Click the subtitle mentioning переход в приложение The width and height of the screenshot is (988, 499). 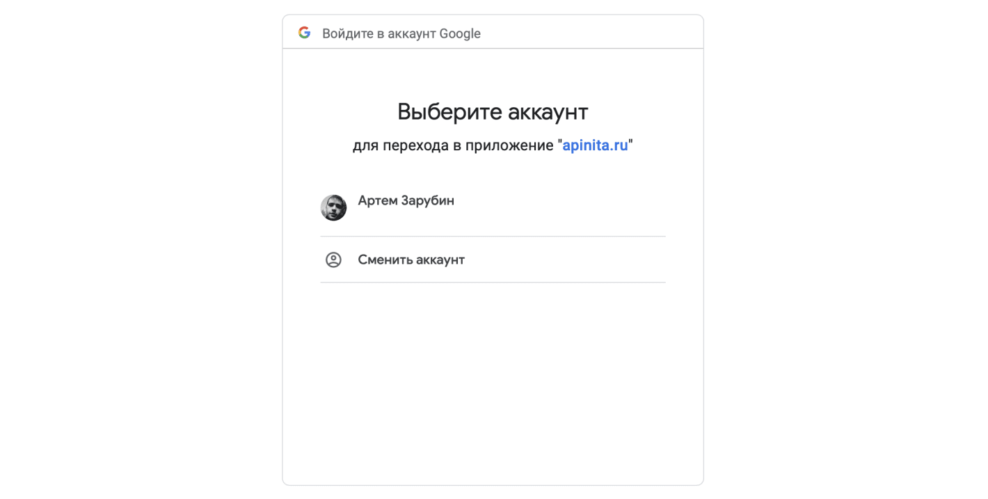[x=493, y=145]
